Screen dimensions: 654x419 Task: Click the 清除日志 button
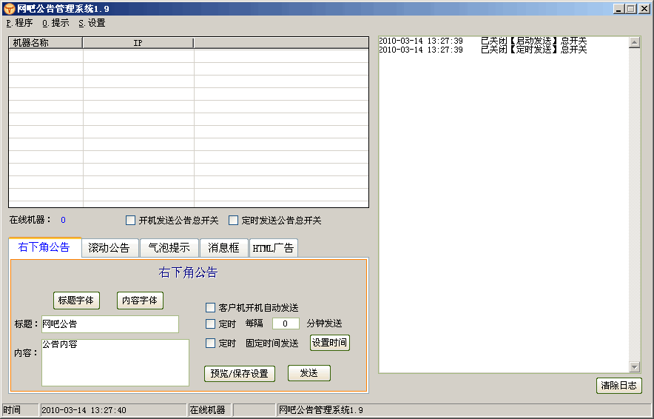(x=619, y=386)
